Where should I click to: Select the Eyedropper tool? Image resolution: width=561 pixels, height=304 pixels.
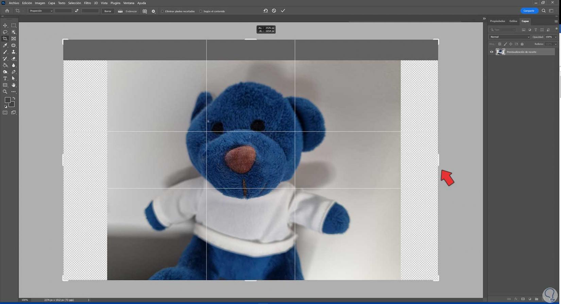point(5,45)
